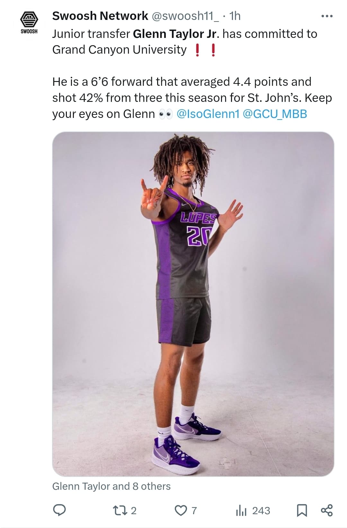Screen dimensions: 347x528
Task: Open the Glenn Taylor Jr. player photo
Action: [193, 304]
